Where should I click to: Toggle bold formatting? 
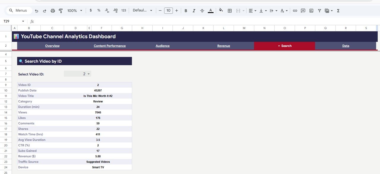tap(186, 11)
